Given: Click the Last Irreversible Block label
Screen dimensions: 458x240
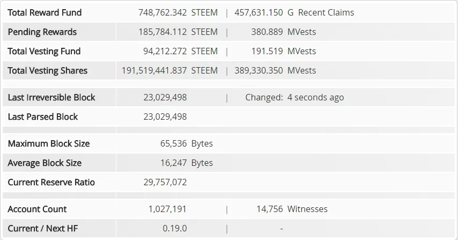Looking at the screenshot, I should tap(51, 97).
